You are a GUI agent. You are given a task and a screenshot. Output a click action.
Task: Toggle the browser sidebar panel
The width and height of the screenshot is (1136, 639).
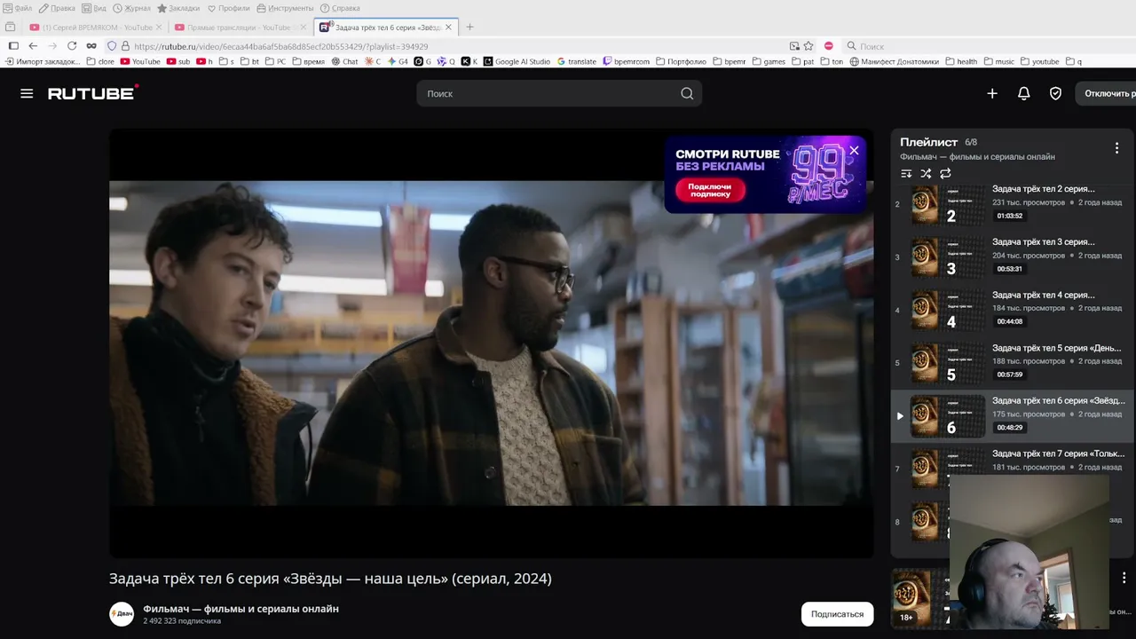(x=13, y=46)
